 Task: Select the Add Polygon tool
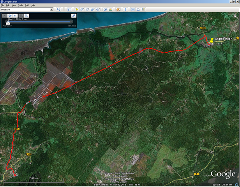pos(82,9)
